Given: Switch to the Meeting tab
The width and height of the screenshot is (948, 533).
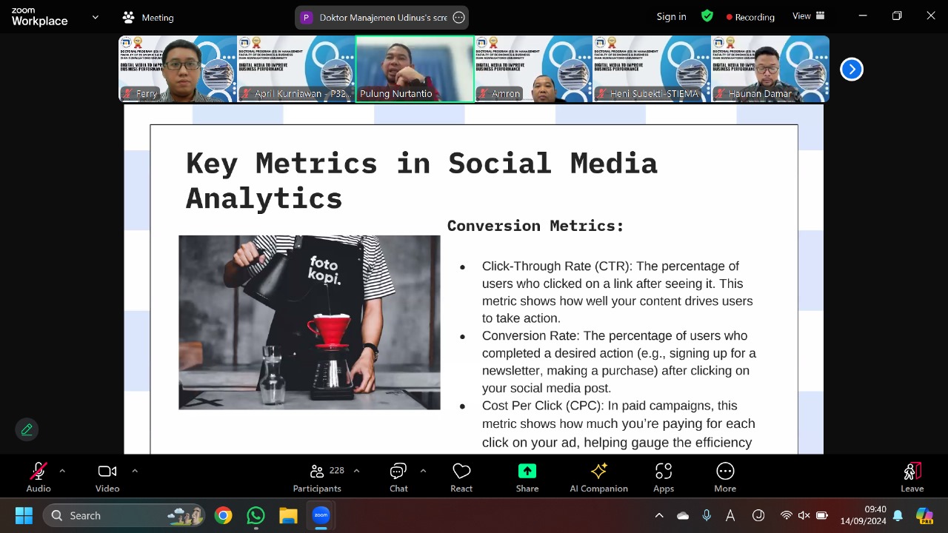Looking at the screenshot, I should tap(148, 17).
